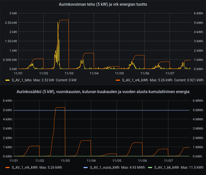
Task: Toggle S_AV_1_teho series in the legend
Action: 21,80
